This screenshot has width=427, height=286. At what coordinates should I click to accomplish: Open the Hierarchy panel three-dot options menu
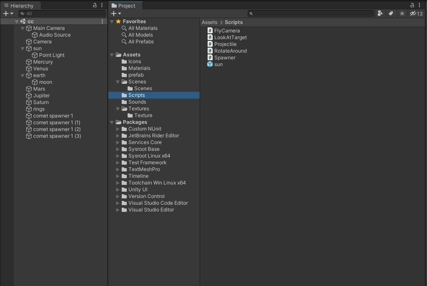tap(102, 5)
